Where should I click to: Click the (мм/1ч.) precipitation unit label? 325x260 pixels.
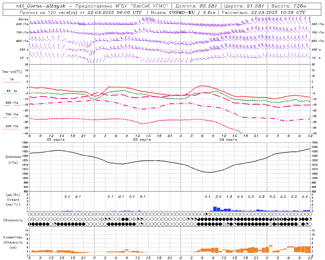point(13,204)
